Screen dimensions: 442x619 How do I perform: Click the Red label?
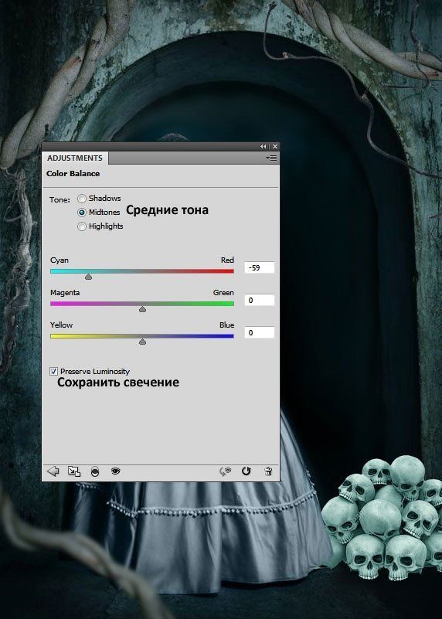(227, 260)
